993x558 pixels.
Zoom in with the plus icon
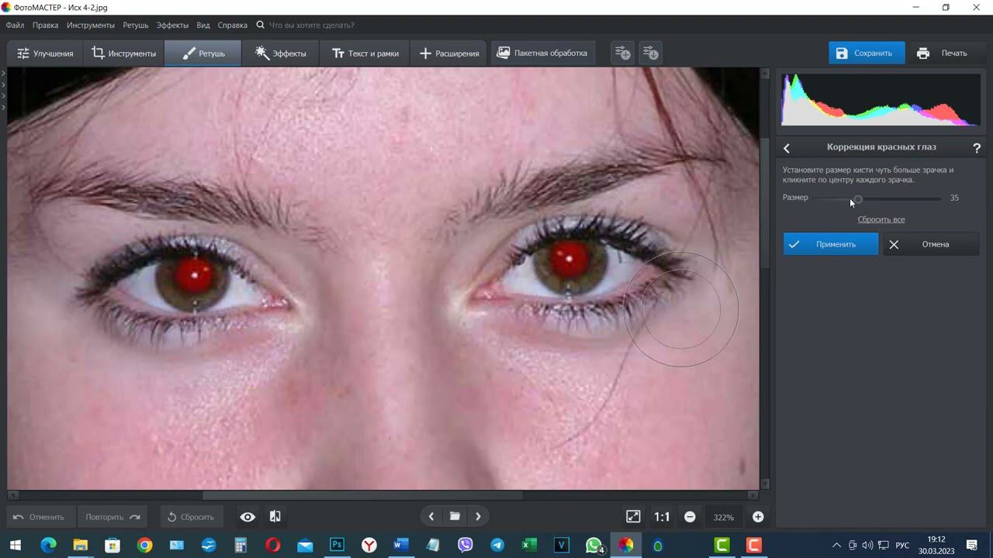[x=758, y=517]
